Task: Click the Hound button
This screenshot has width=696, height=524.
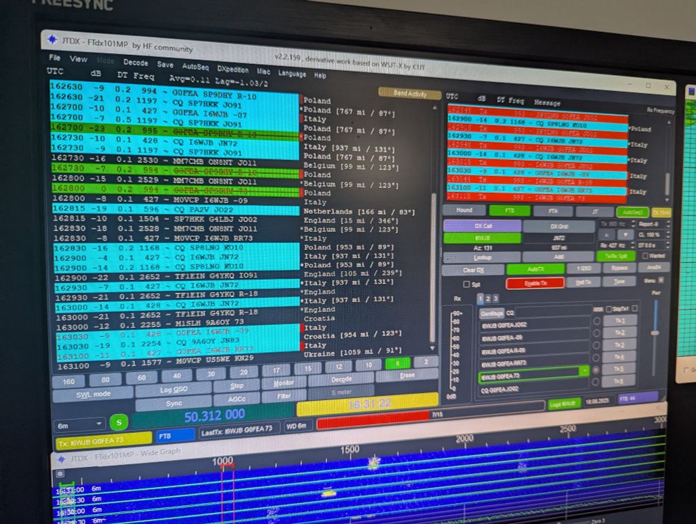Action: coord(464,210)
